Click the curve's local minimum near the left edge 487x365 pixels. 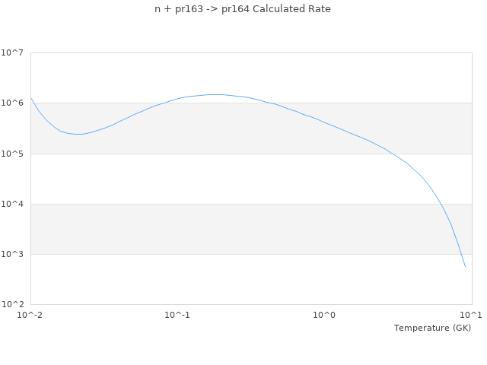78,134
